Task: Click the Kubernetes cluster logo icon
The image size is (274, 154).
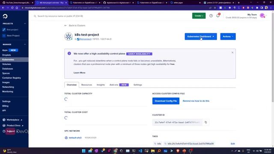Action: pyautogui.click(x=68, y=37)
